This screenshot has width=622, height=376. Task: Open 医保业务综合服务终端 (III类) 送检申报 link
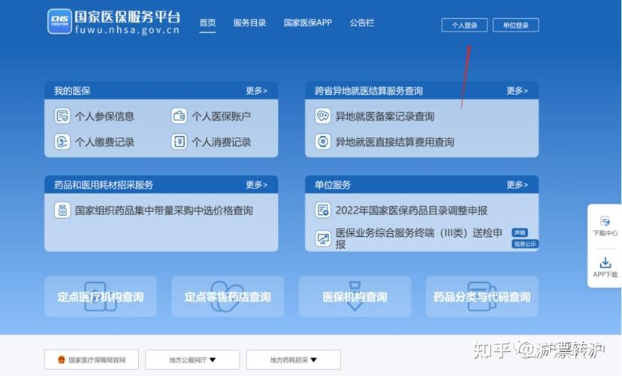click(419, 238)
